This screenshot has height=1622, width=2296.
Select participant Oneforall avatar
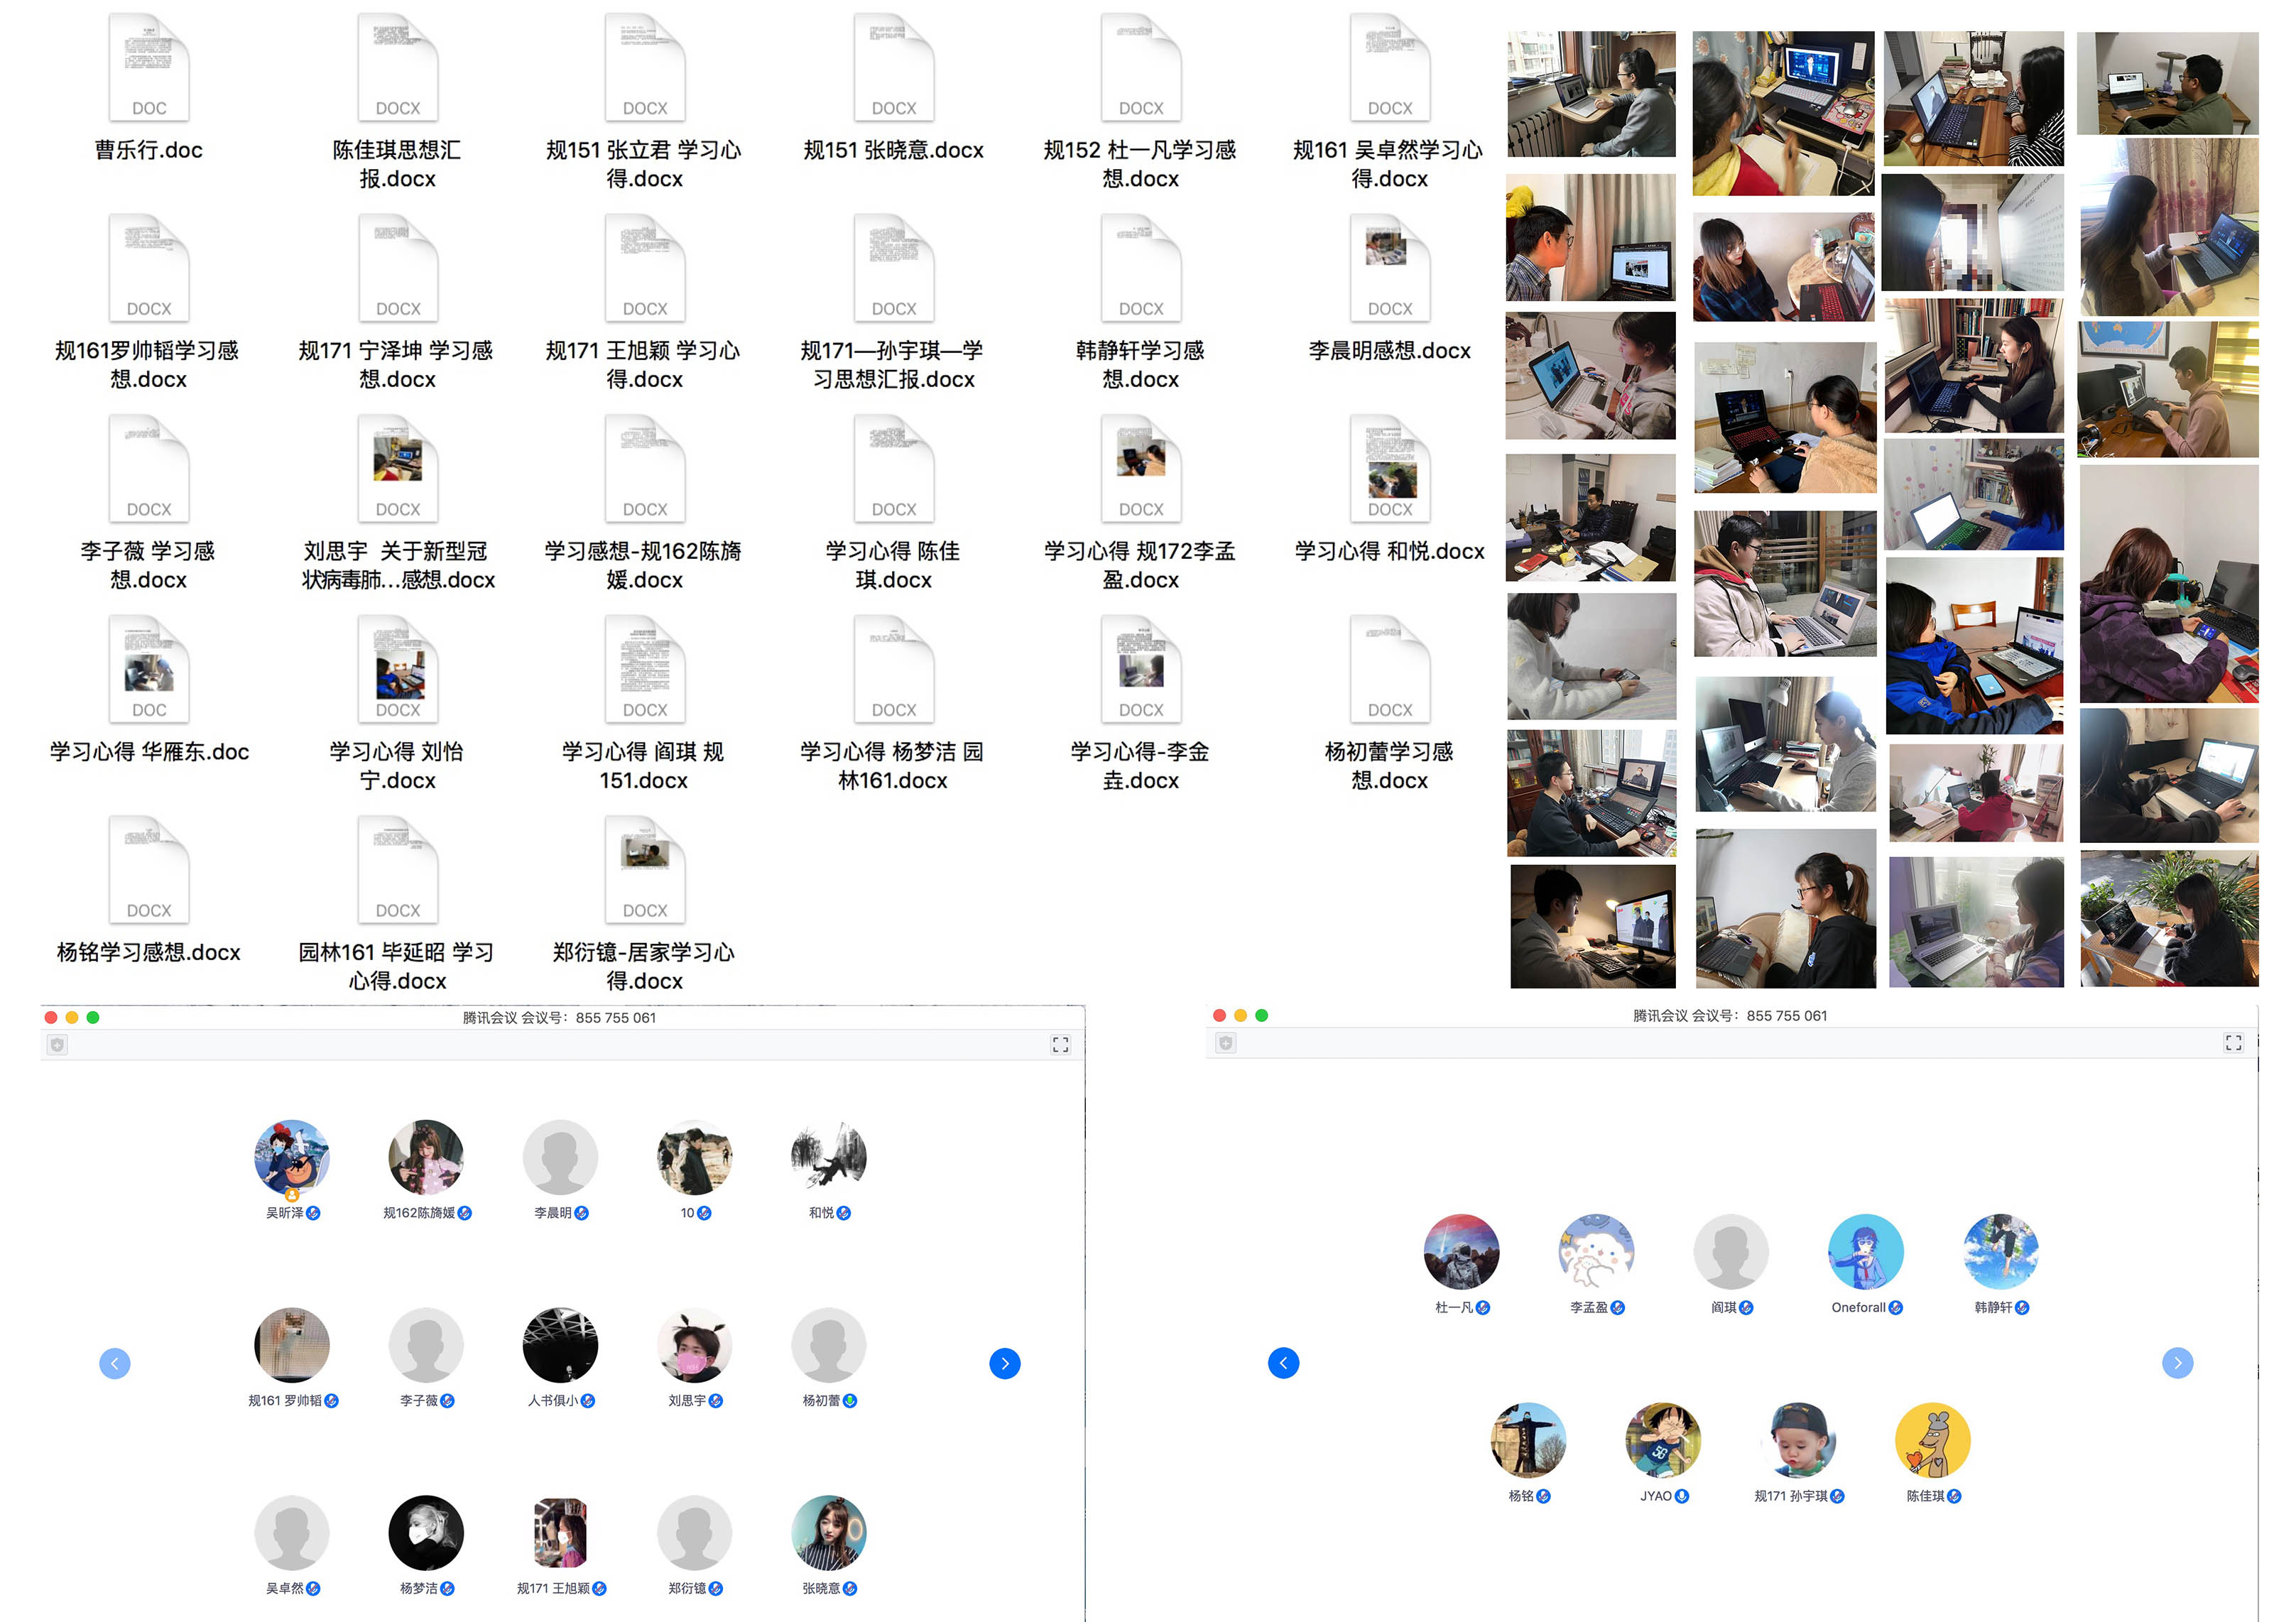[x=1865, y=1251]
